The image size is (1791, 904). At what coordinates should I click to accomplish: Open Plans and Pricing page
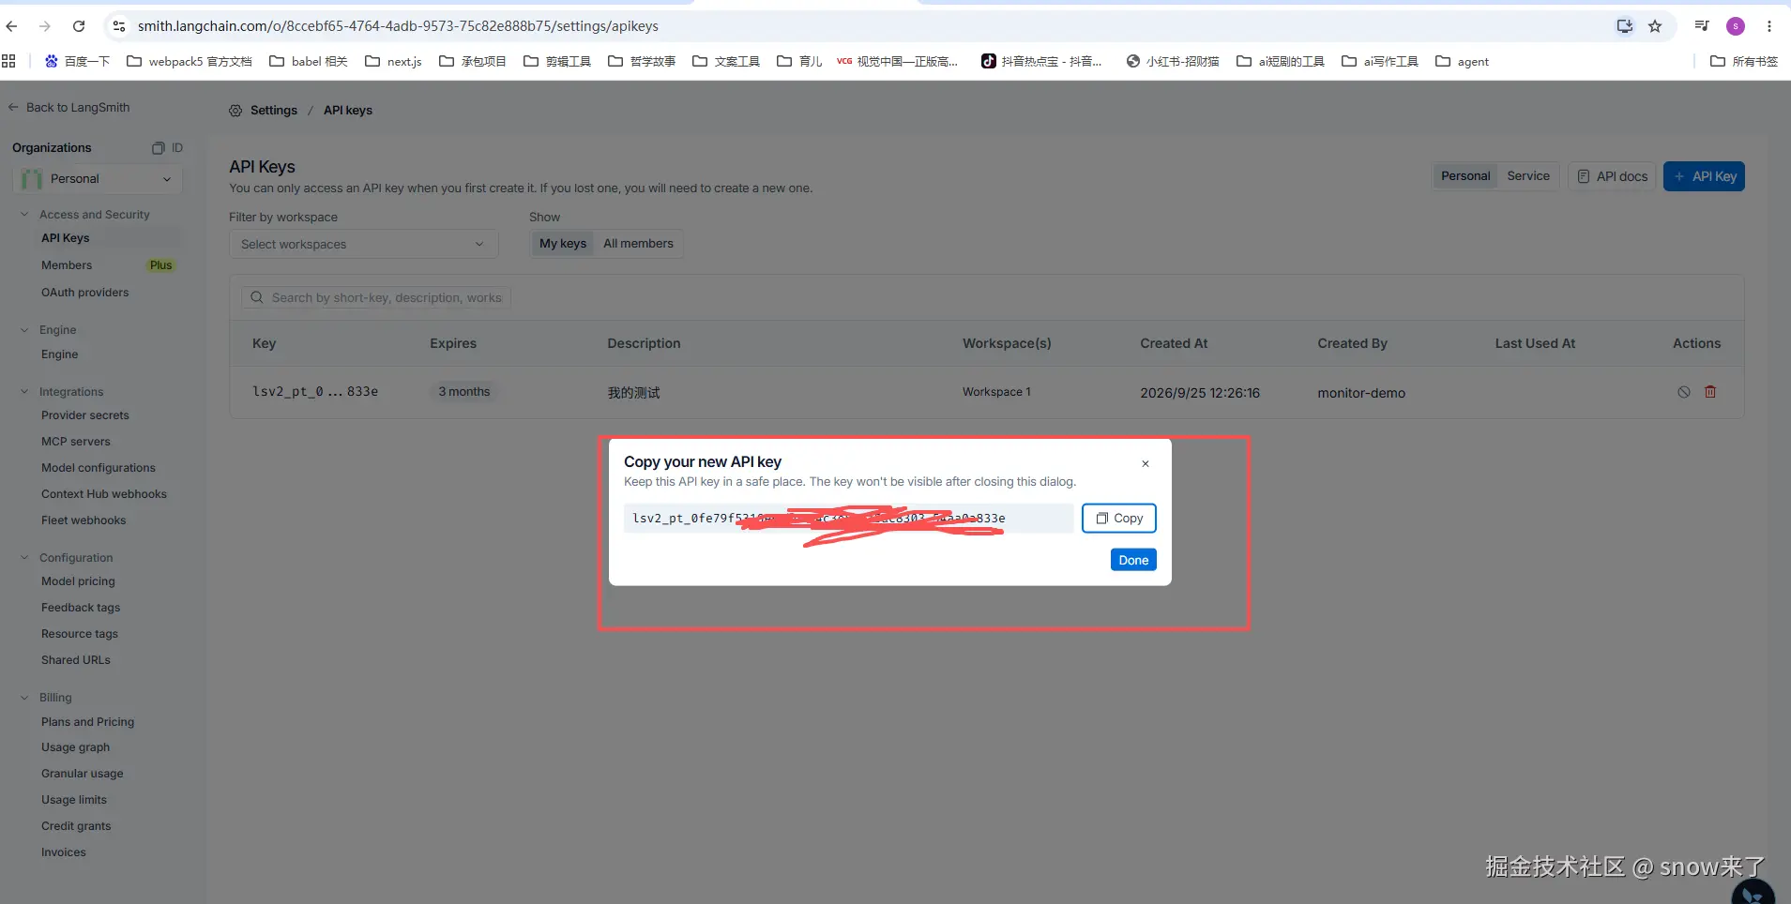point(88,722)
